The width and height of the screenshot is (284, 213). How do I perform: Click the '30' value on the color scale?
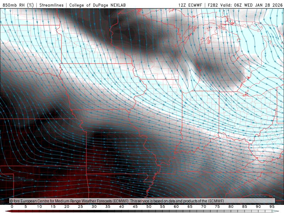pyautogui.click(x=94, y=207)
